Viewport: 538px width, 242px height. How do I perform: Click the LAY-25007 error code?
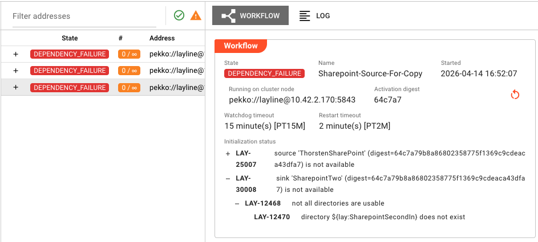tap(246, 159)
